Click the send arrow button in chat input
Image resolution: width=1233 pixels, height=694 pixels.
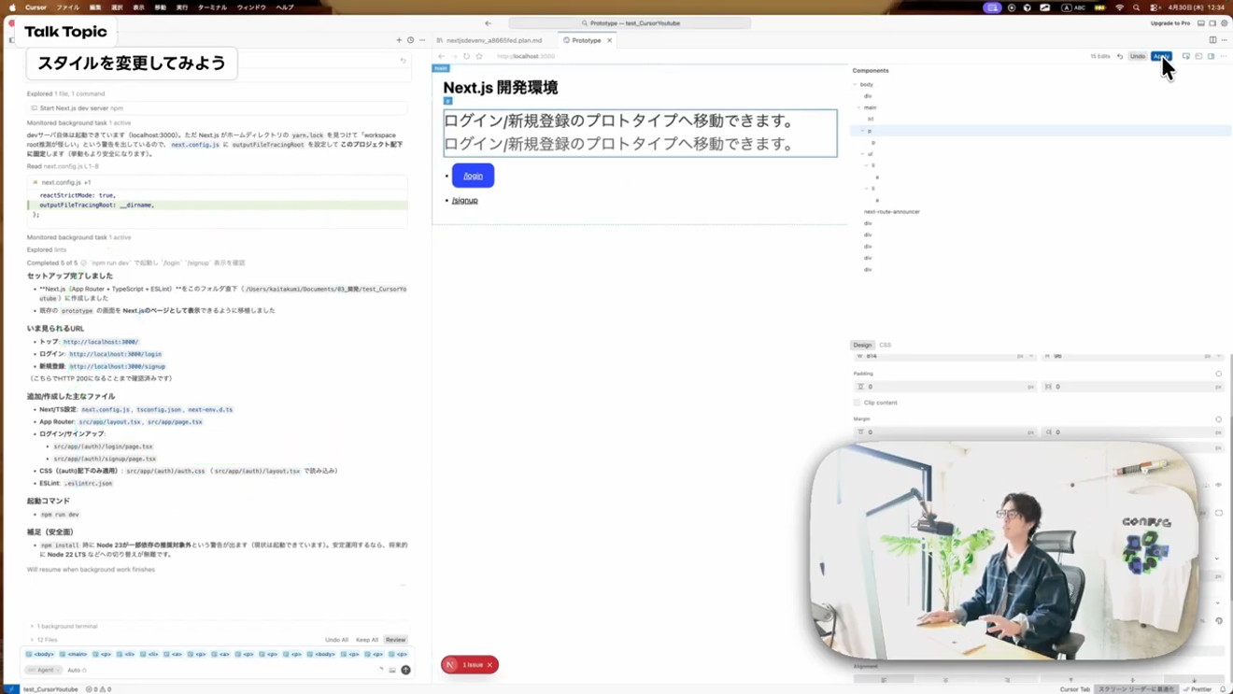(x=405, y=670)
